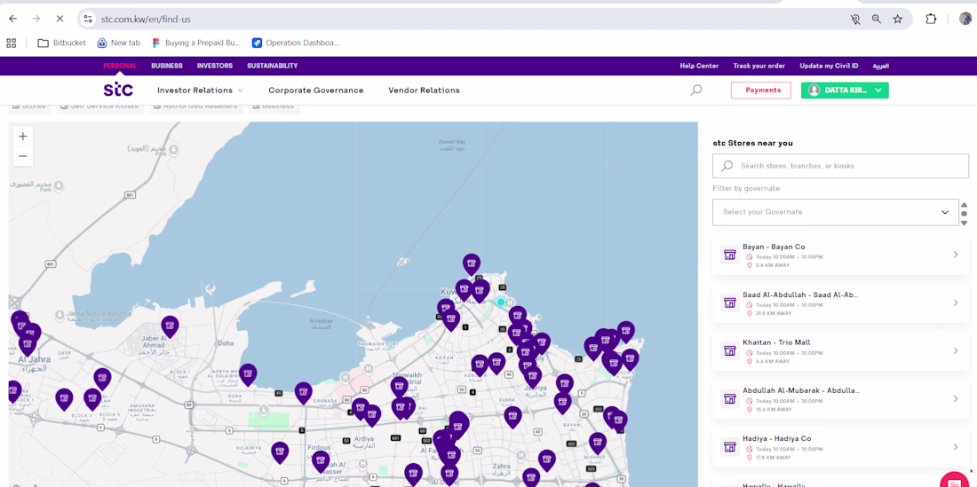Toggle the Authorized Resellers filter

point(195,106)
